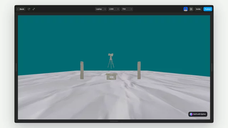Select the right stone pillar object
This screenshot has height=128, width=228.
(139, 70)
